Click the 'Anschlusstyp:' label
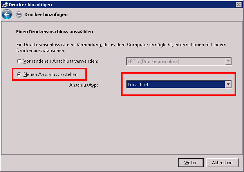This screenshot has width=244, height=172. click(x=83, y=84)
